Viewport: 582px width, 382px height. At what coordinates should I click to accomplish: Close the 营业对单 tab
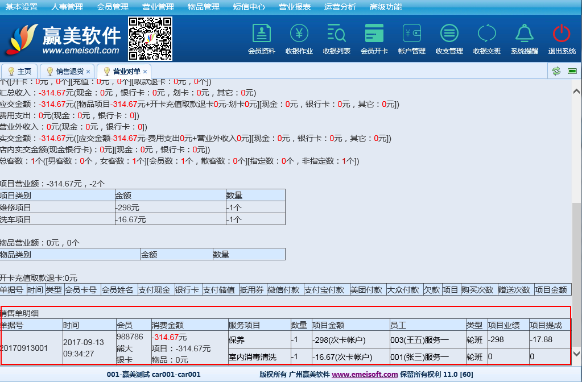point(145,72)
